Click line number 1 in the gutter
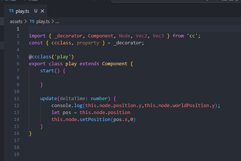 [x=18, y=29]
